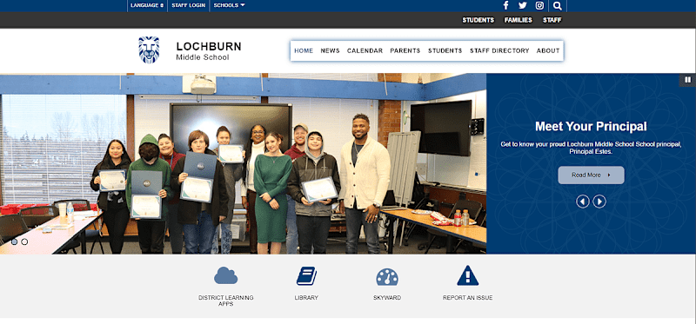Open the Skyward gauge icon
Screen dimensions: 696x324
coord(387,276)
